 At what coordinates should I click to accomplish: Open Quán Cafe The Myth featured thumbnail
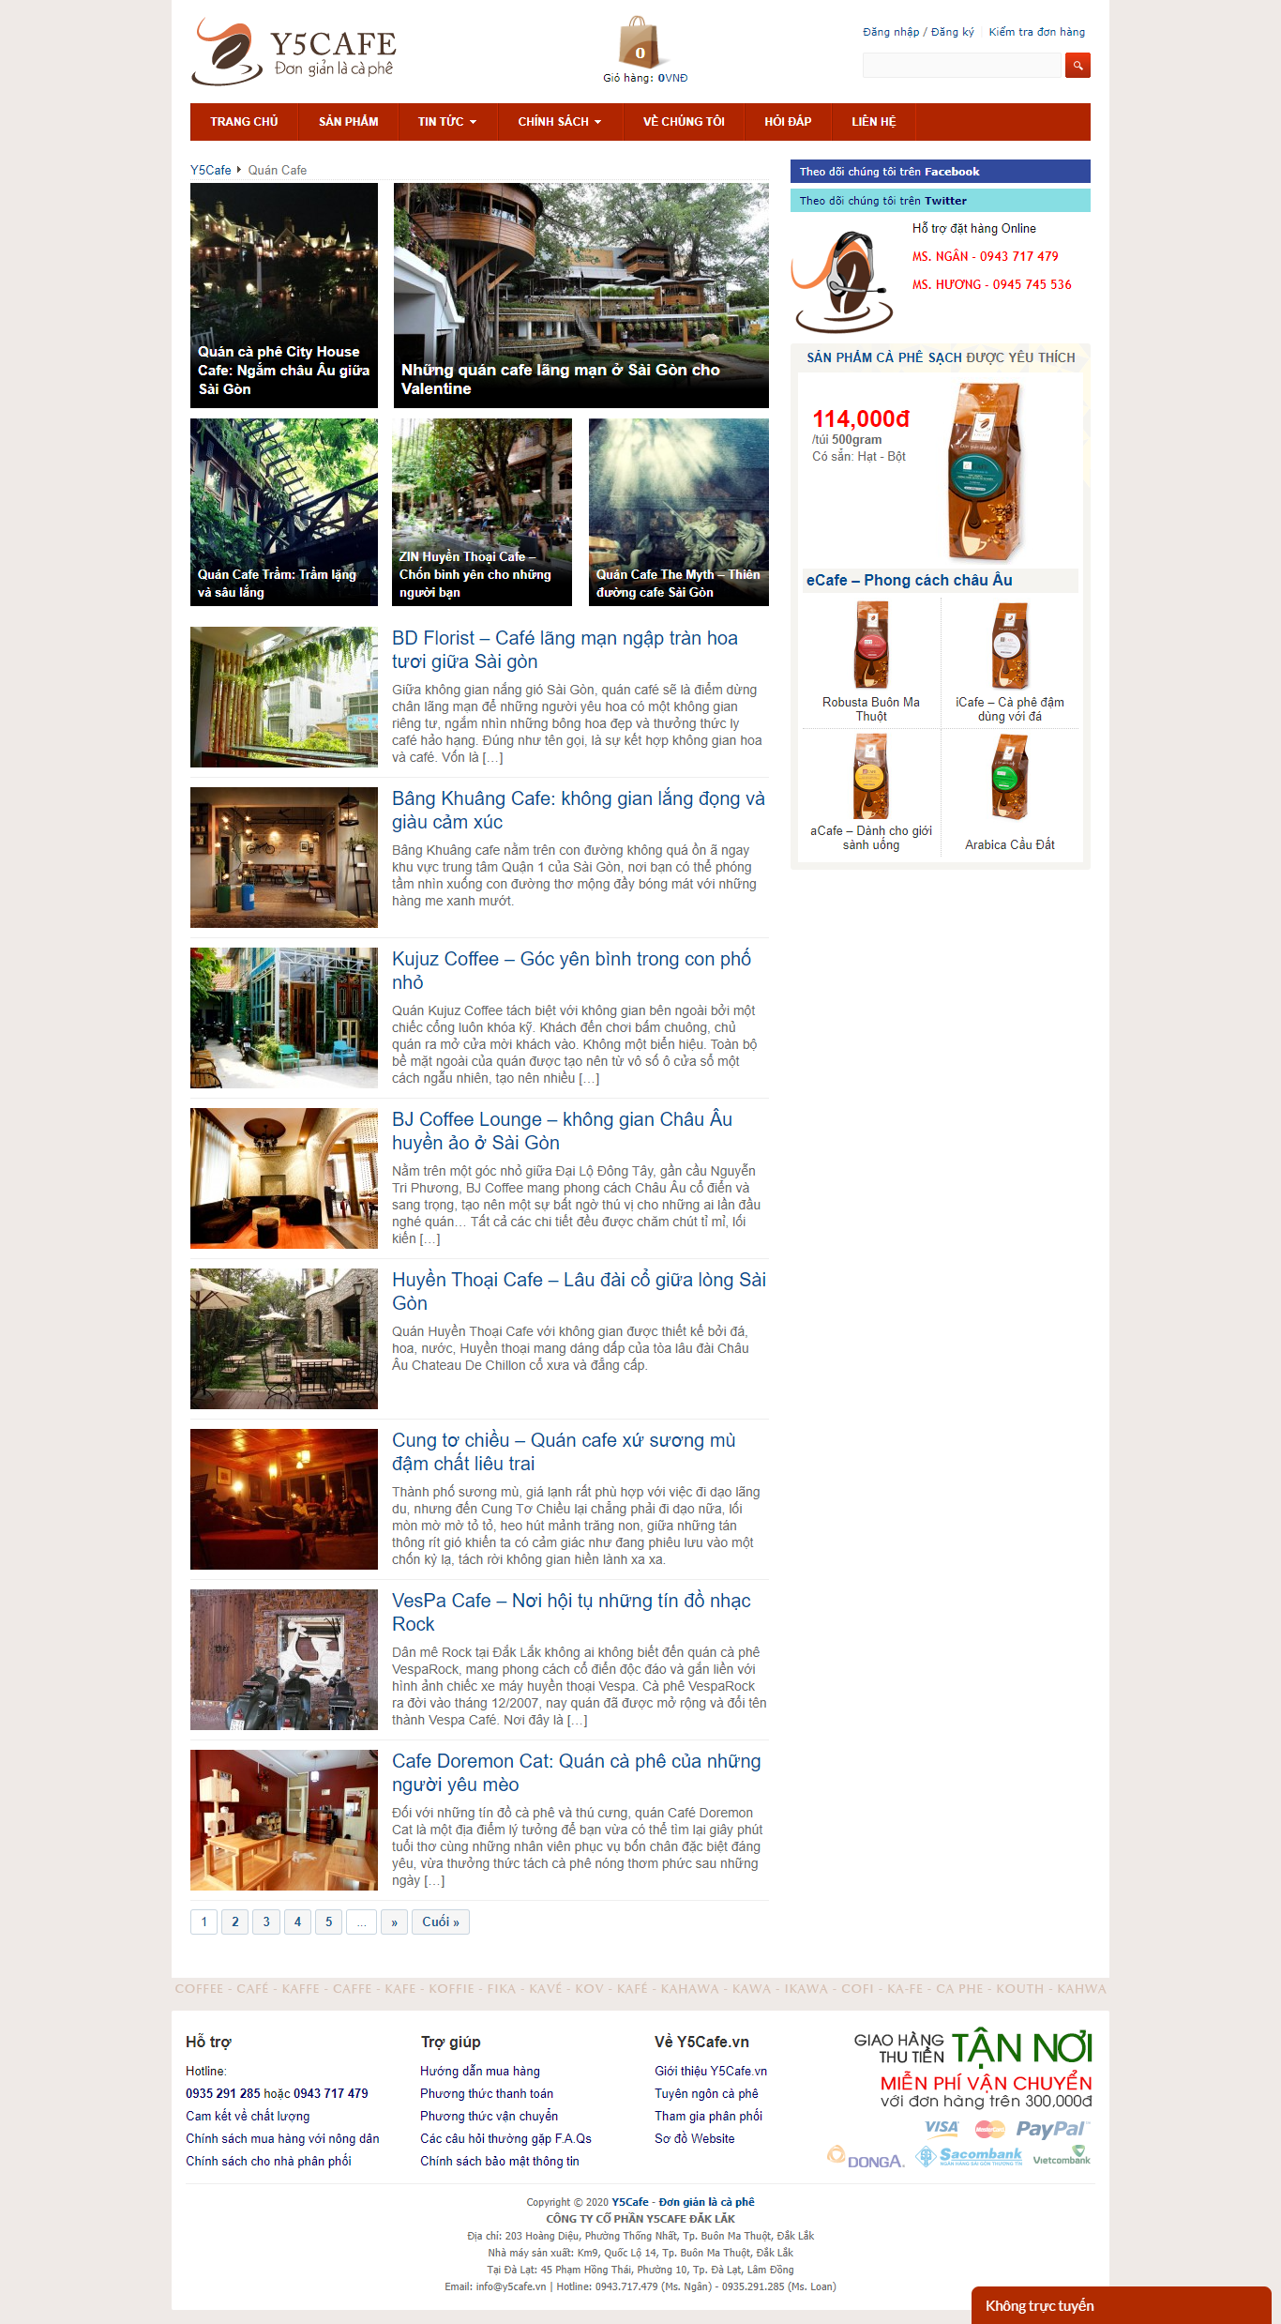[x=679, y=512]
